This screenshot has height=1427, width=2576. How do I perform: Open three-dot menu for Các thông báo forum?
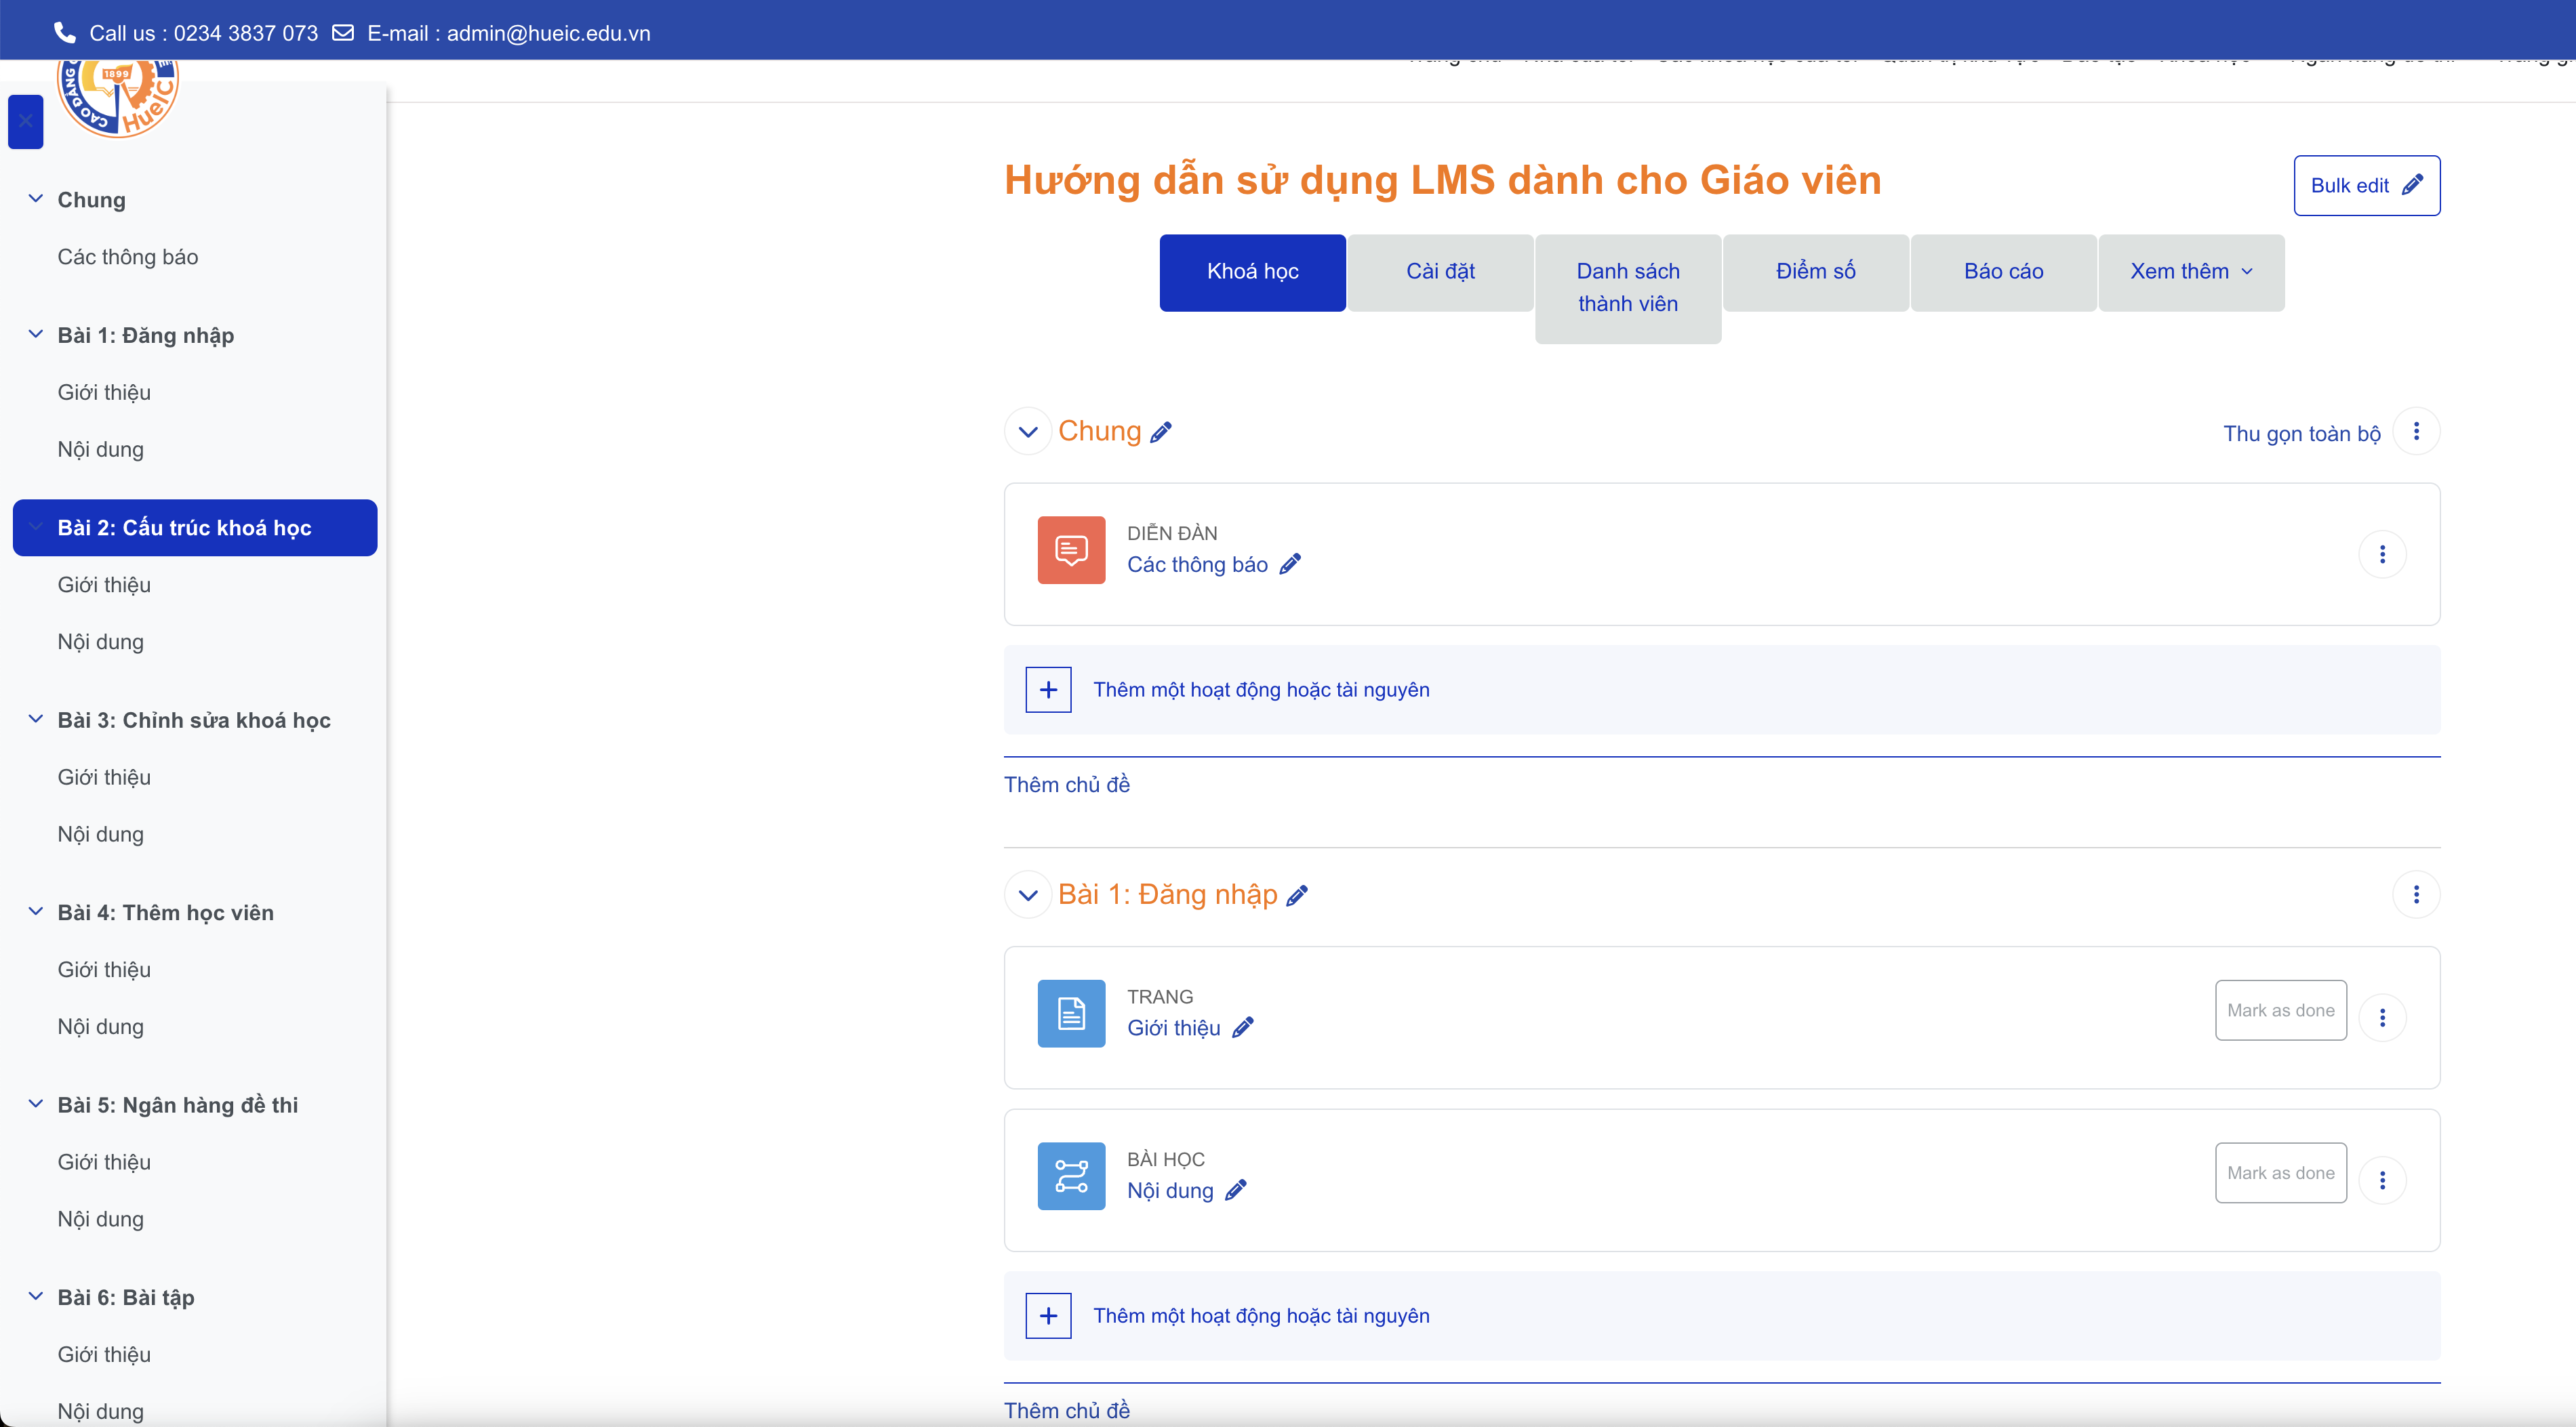(x=2382, y=554)
